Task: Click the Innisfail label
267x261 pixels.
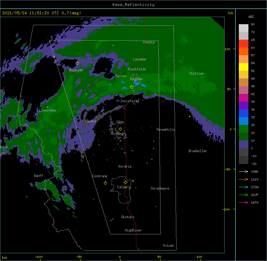Action: 129,101
